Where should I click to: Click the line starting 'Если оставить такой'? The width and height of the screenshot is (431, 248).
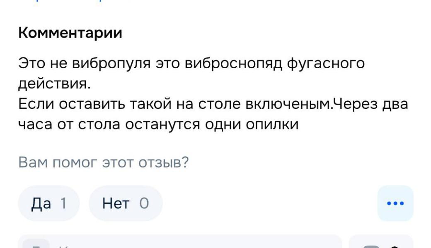click(x=213, y=104)
